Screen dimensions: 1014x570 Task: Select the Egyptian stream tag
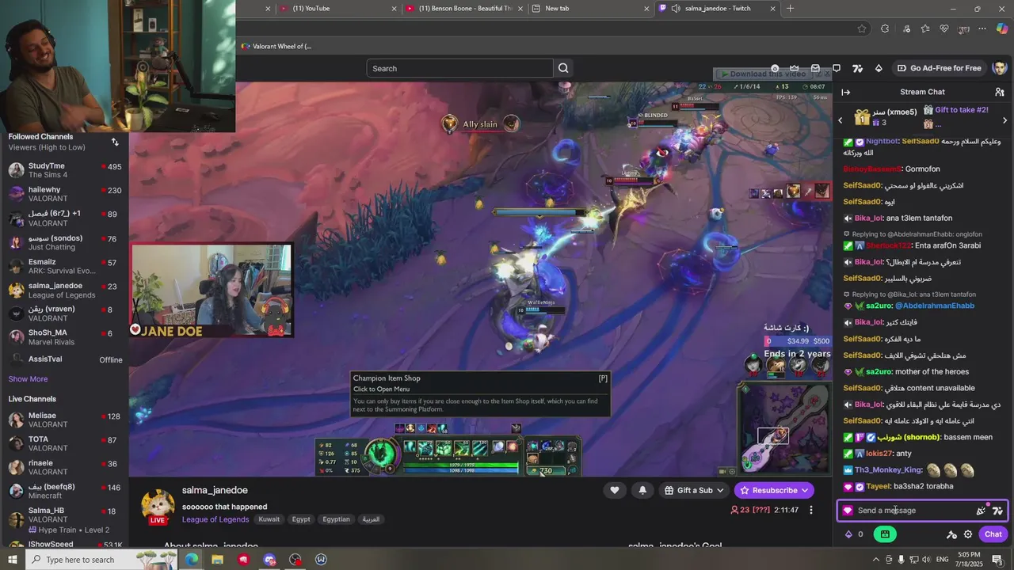pyautogui.click(x=336, y=519)
